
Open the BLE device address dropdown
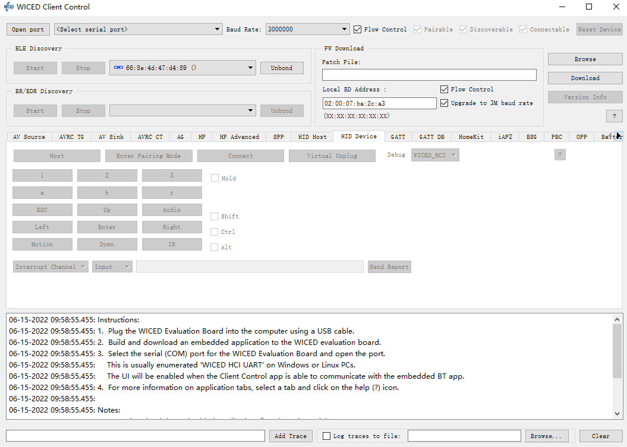pos(182,68)
